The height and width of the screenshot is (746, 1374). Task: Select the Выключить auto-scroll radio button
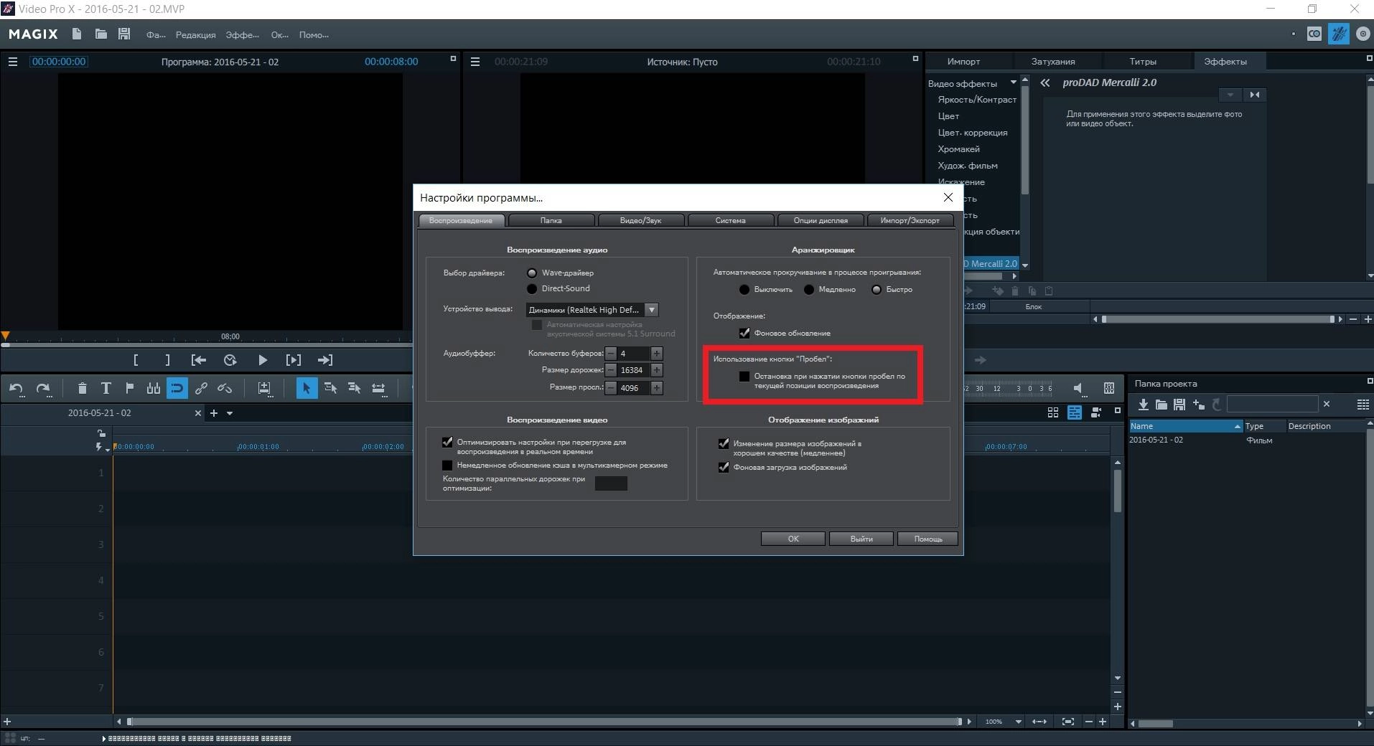point(744,290)
